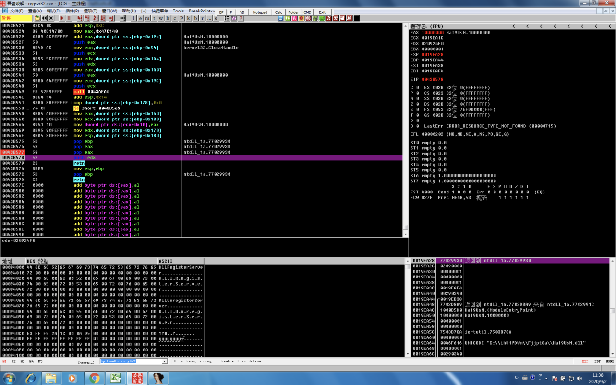Open memory map with 'm' button
616x385 pixels.
tap(147, 18)
